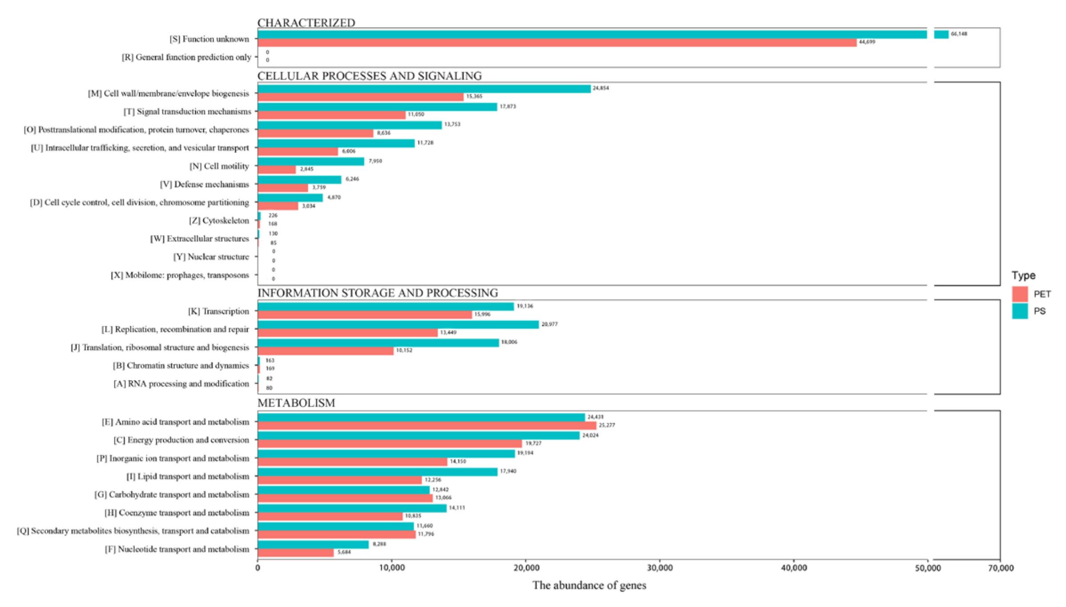Click the PS teal legend swatch
The image size is (1066, 607).
pyautogui.click(x=1019, y=311)
